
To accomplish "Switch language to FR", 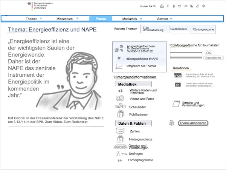I will click(x=154, y=6).
